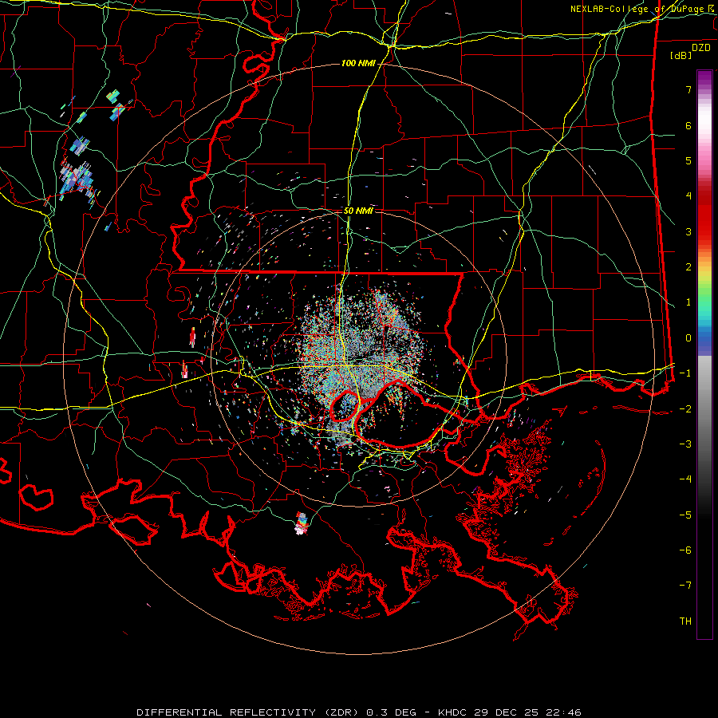This screenshot has height=718, width=718.
Task: Click the 5 value on color scale
Action: 688,160
